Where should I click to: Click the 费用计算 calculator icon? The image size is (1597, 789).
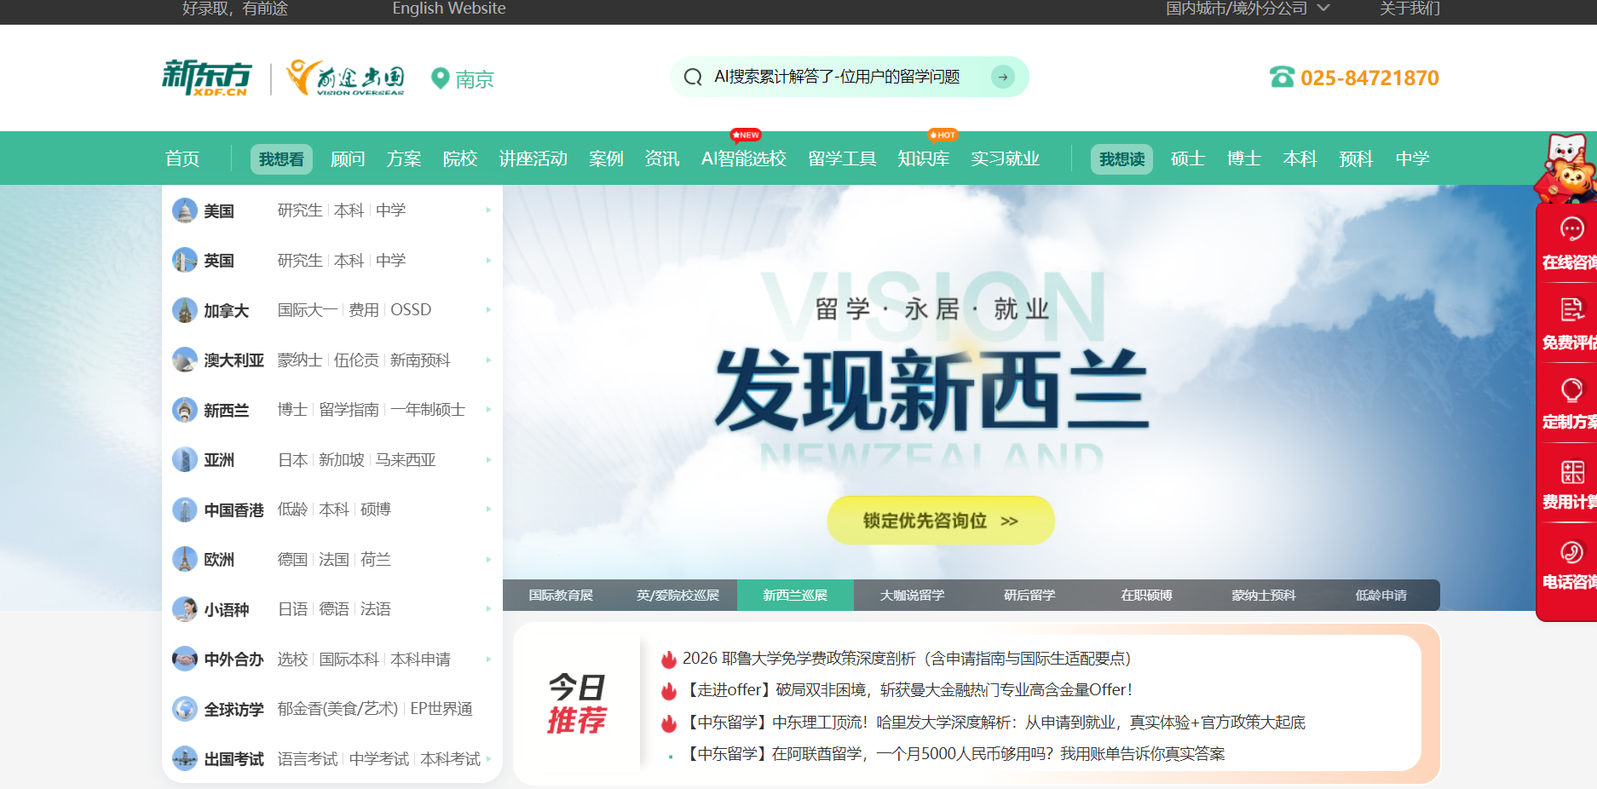(1571, 472)
